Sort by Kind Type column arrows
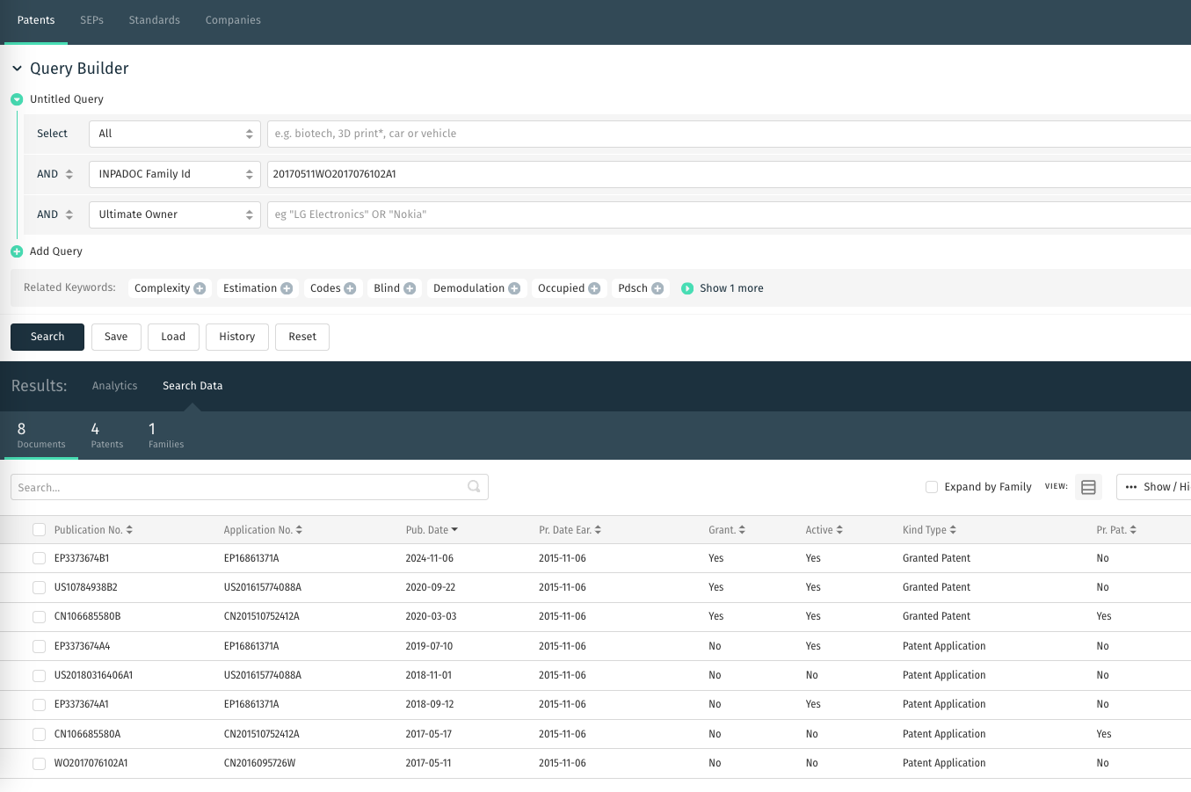 (953, 530)
